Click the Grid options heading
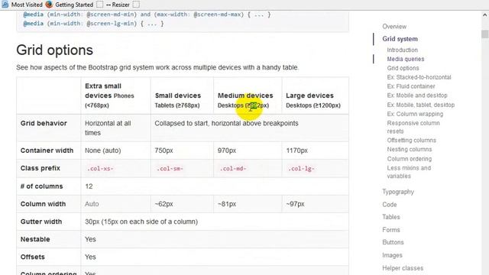 pos(54,50)
